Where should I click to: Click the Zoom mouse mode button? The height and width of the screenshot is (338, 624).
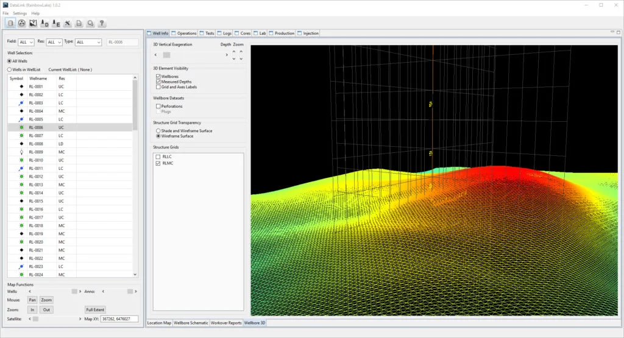46,300
